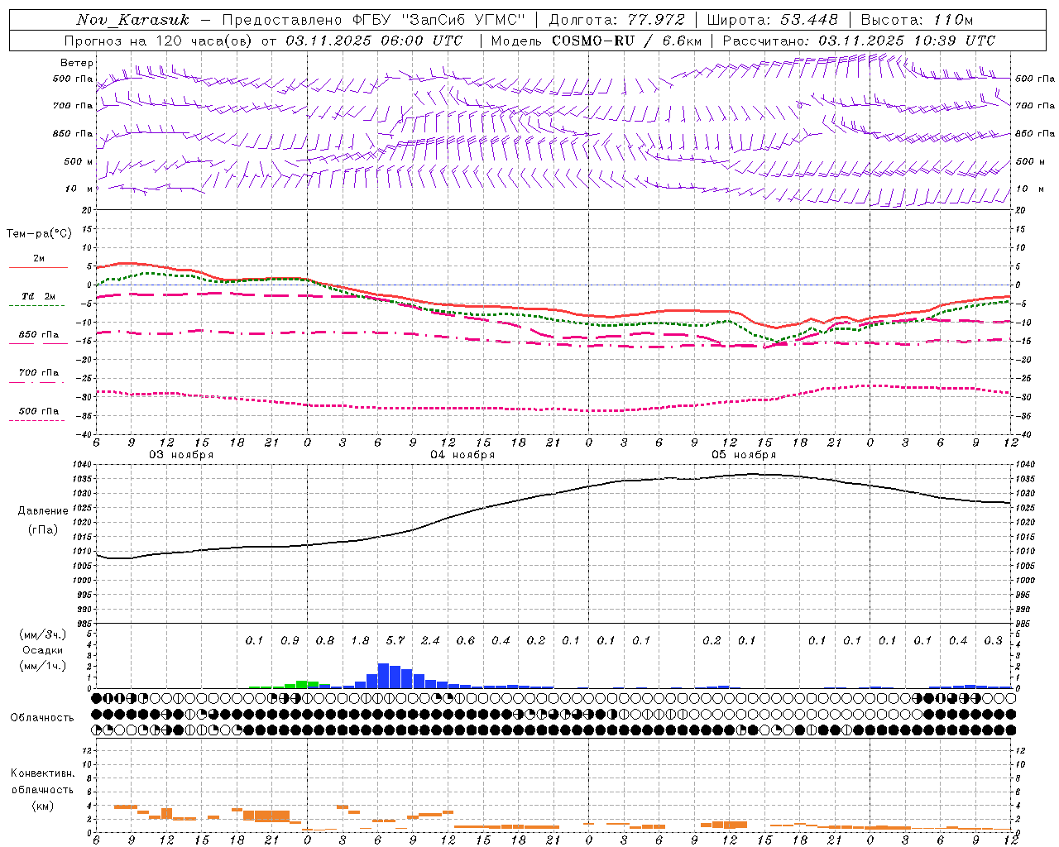Viewport: 1059px width, 847px height.
Task: Click the 2м temperature legend entry
Action: [x=39, y=259]
